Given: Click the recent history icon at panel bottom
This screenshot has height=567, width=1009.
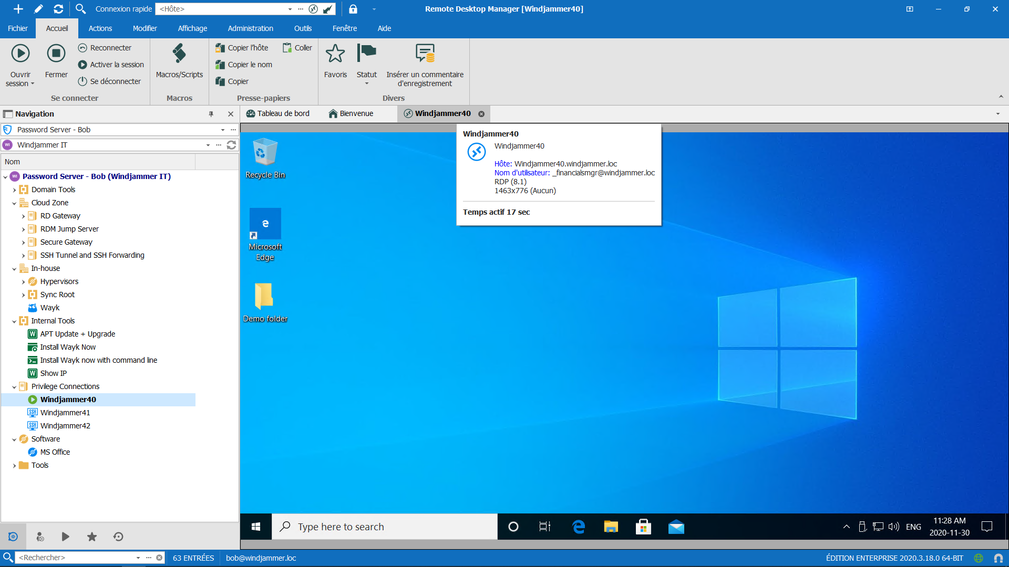Looking at the screenshot, I should pos(118,537).
